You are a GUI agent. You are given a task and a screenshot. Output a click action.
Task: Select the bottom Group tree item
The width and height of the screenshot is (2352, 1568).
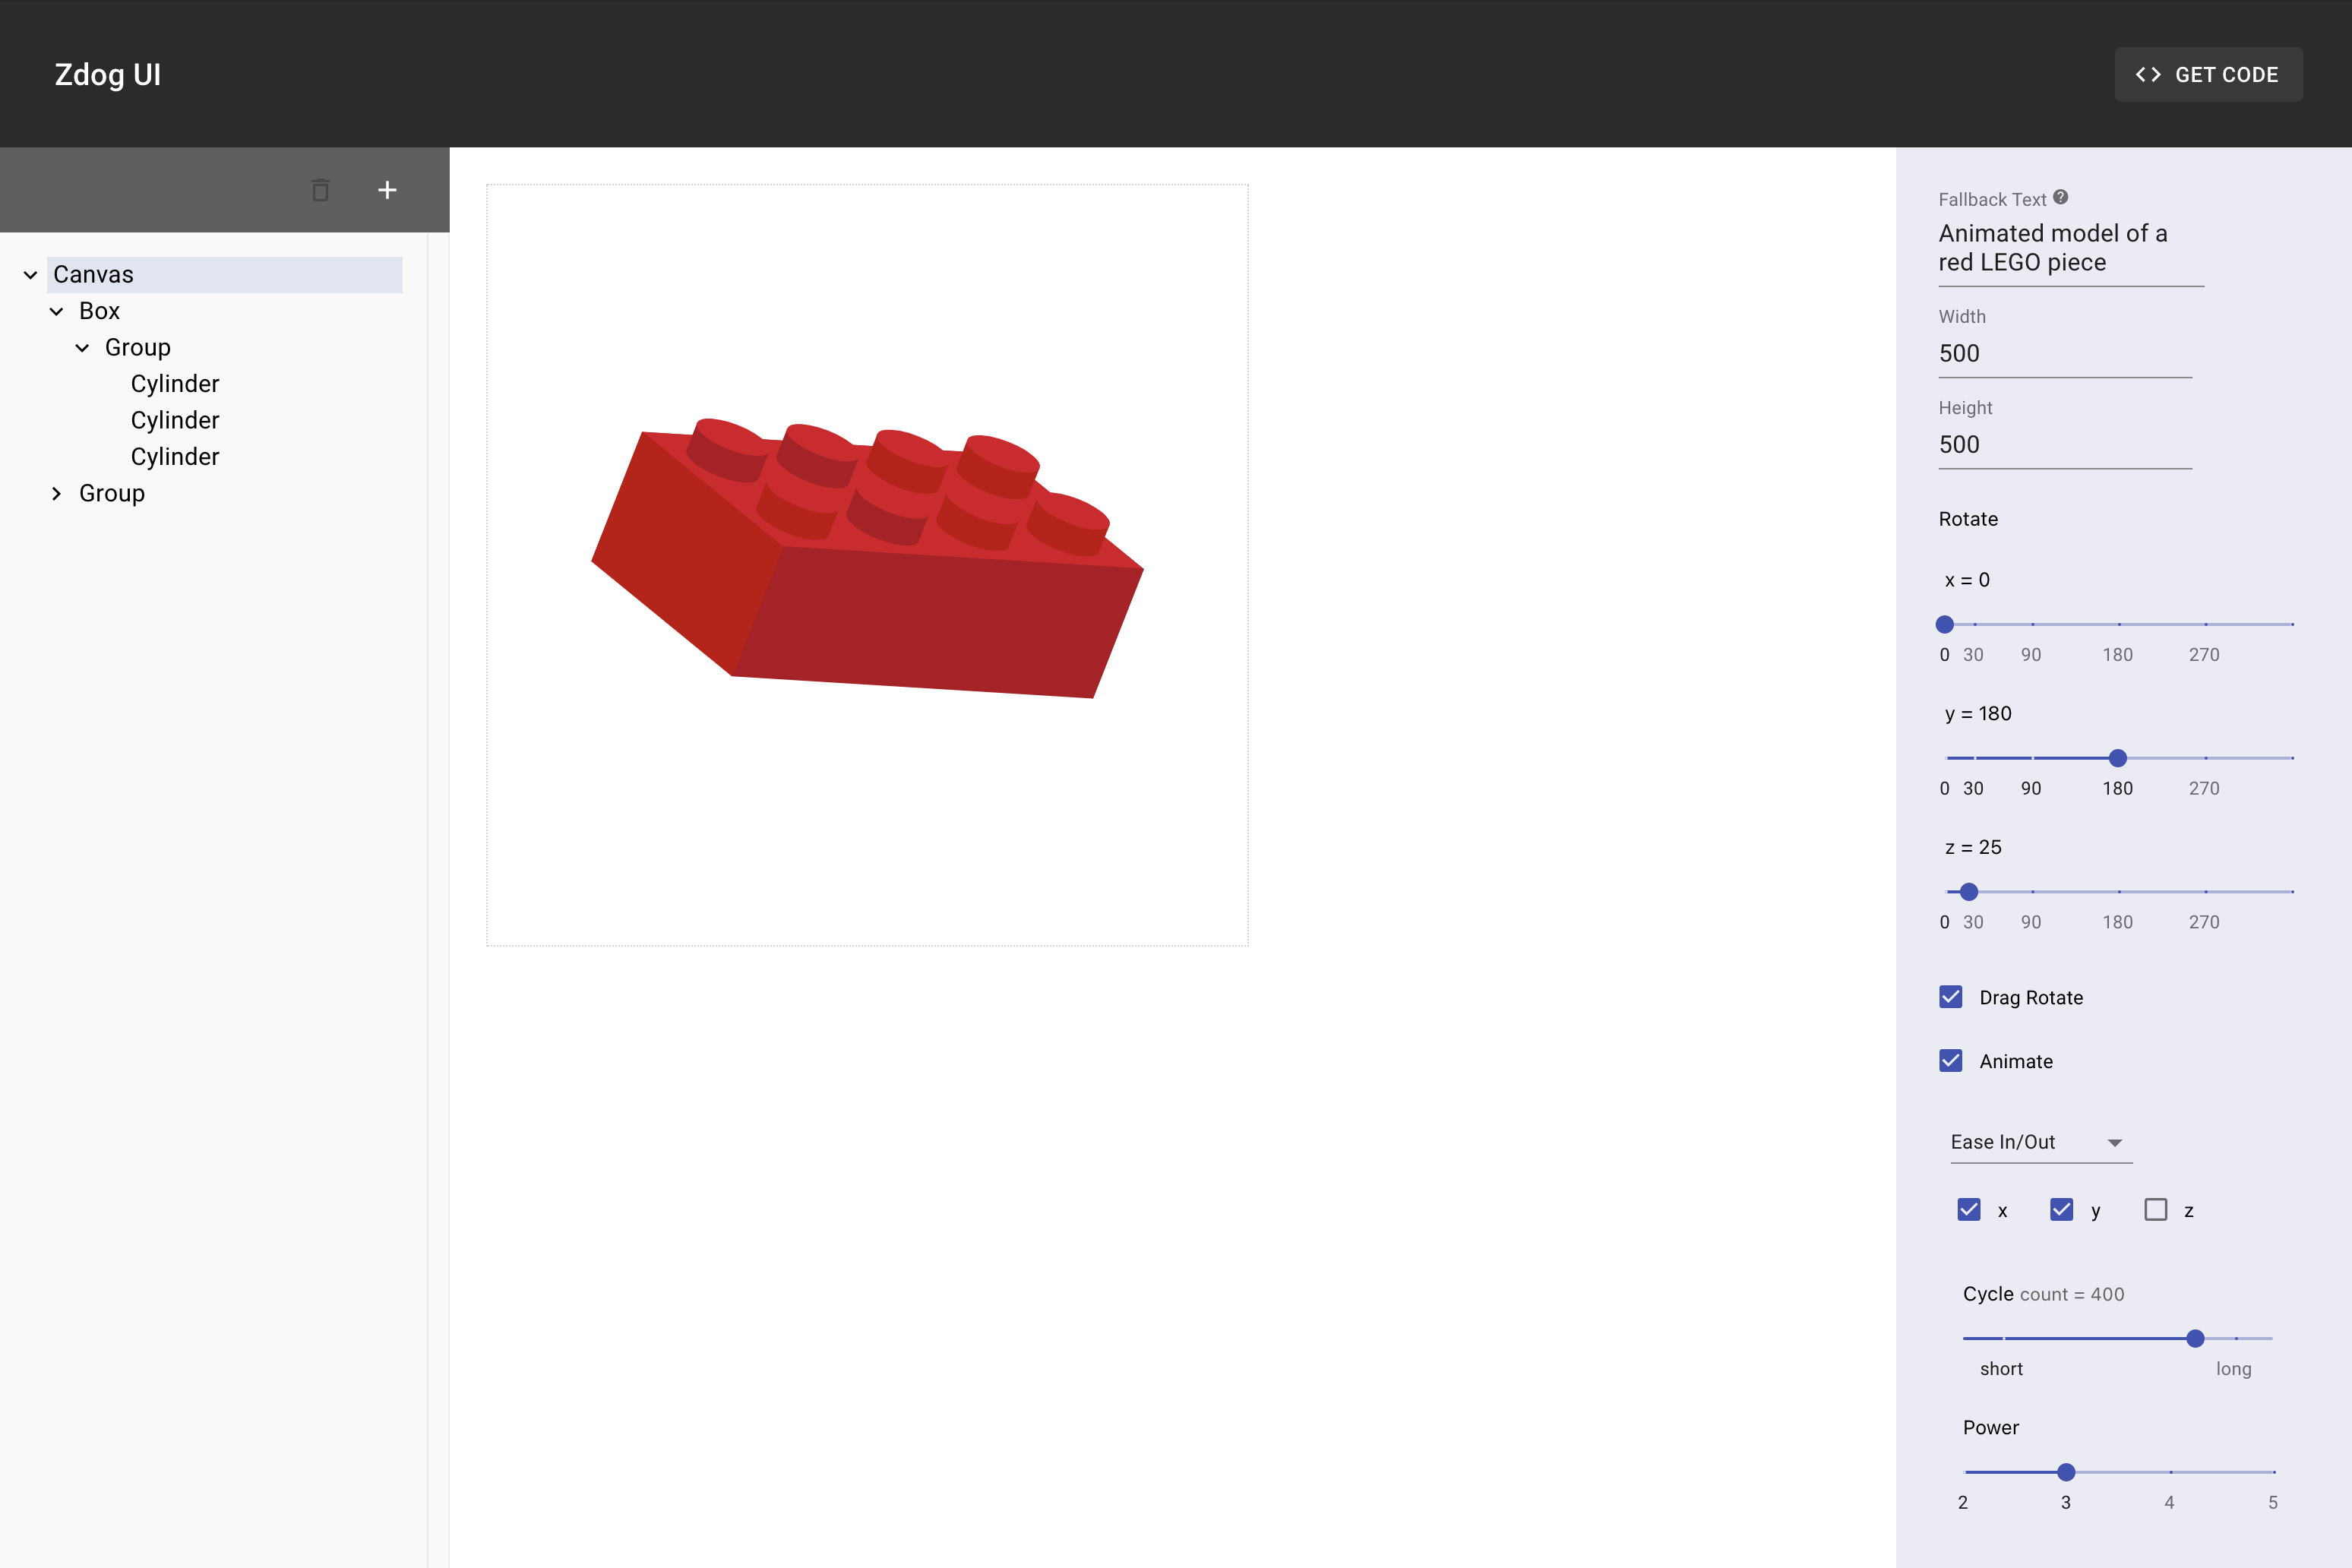112,494
